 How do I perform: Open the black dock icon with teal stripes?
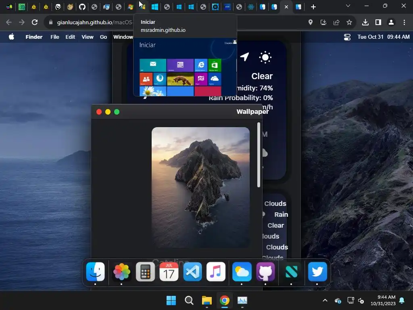pos(291,272)
